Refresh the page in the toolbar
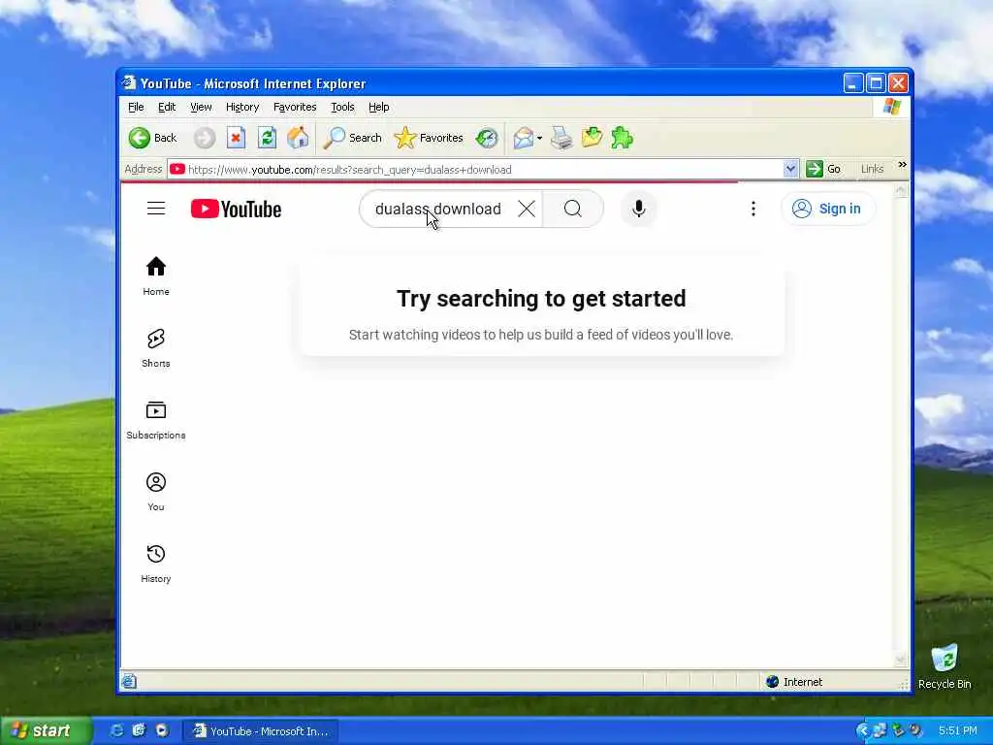The image size is (993, 745). (267, 138)
